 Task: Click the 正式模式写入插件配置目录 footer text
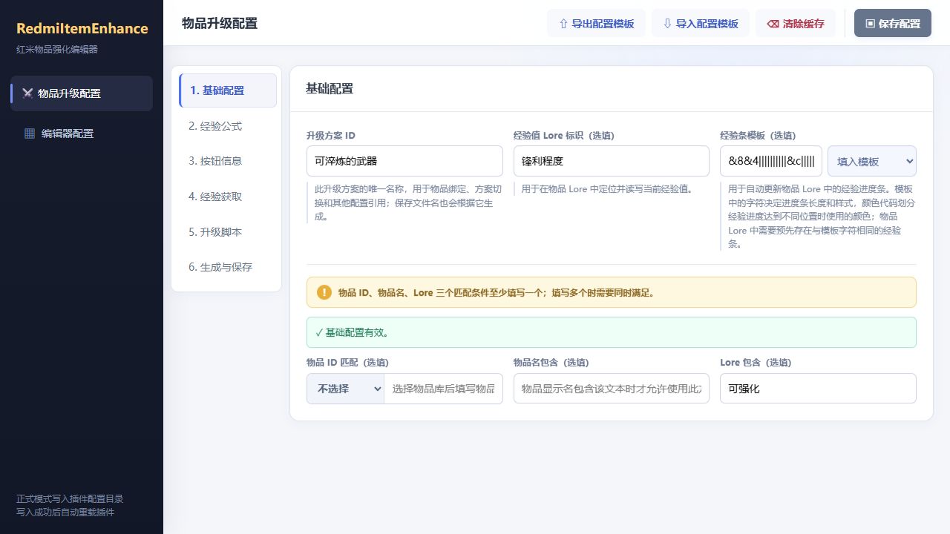[x=70, y=499]
